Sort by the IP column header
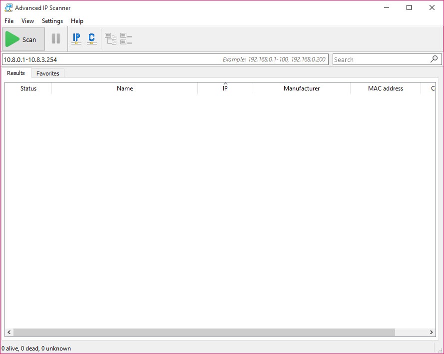 (x=225, y=88)
